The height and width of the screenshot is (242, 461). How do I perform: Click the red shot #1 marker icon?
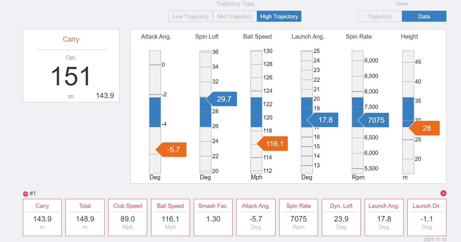pos(26,194)
